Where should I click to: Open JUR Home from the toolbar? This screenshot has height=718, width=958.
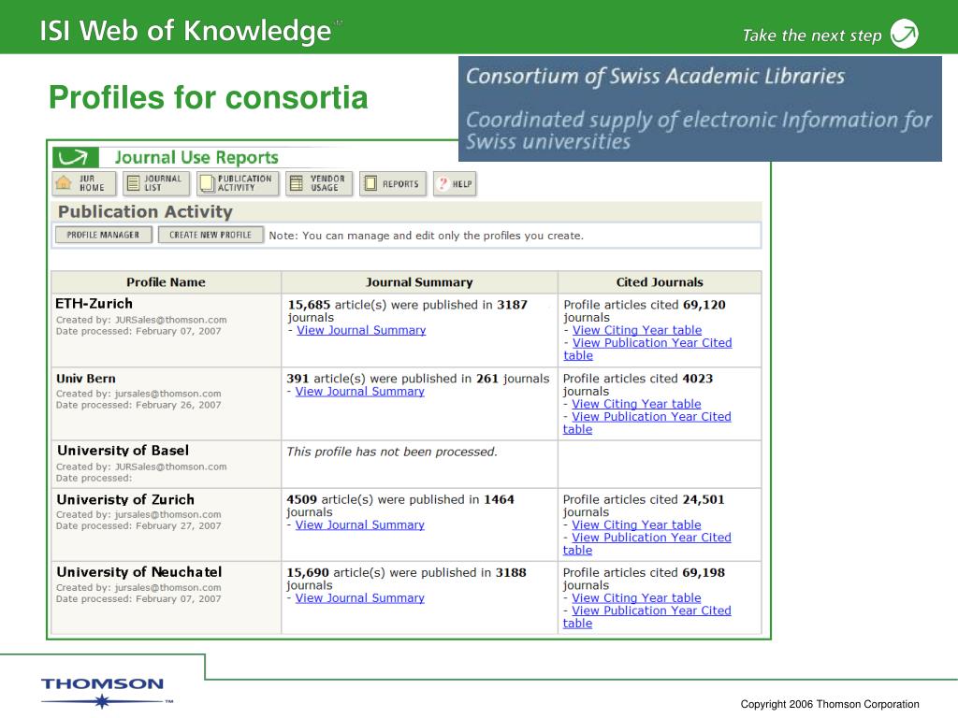coord(83,183)
